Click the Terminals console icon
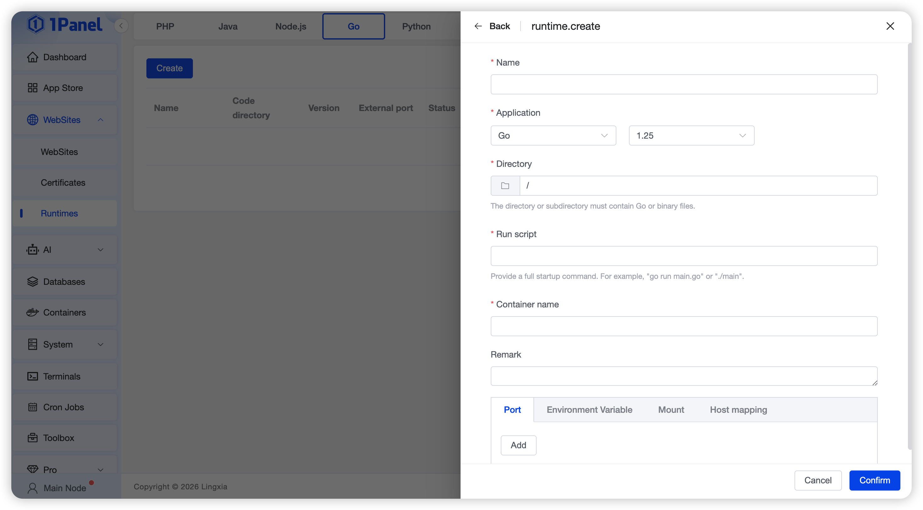 point(32,376)
